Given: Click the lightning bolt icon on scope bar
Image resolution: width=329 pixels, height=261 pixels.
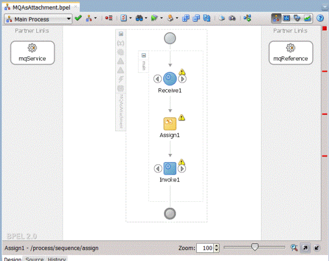Looking at the screenshot, I should [x=121, y=79].
